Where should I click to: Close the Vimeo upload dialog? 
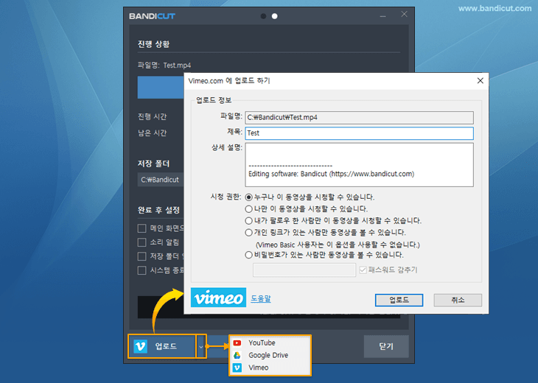click(x=480, y=80)
